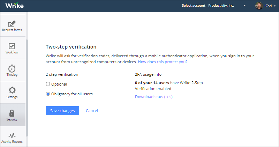Click Carl's profile avatar picture

pyautogui.click(x=259, y=6)
